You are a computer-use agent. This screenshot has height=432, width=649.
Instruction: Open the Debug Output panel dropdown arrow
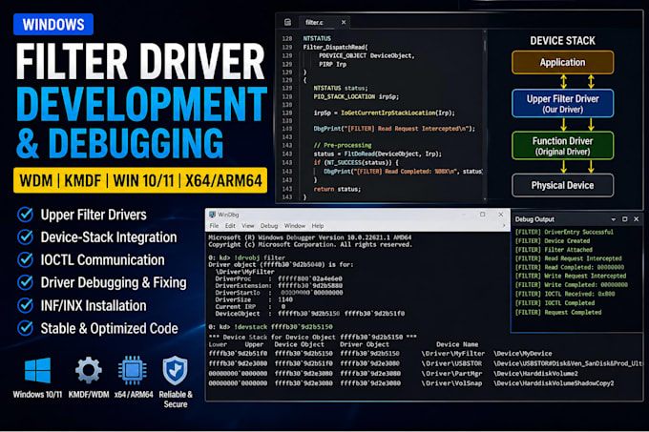click(614, 219)
